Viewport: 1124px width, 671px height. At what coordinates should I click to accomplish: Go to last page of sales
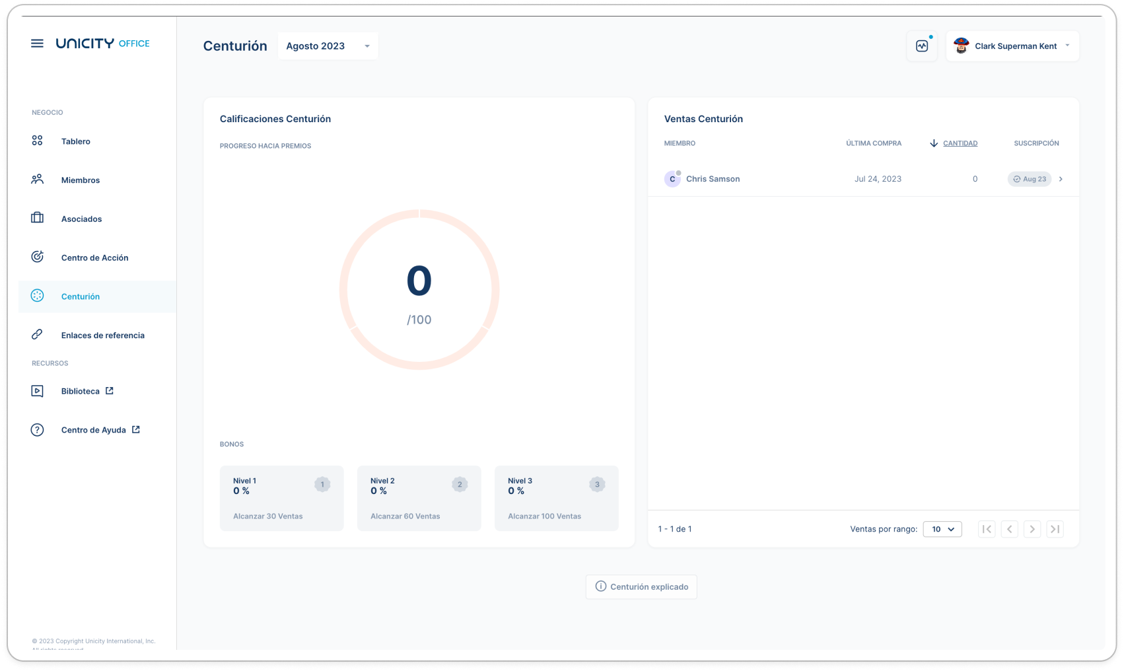click(x=1055, y=529)
